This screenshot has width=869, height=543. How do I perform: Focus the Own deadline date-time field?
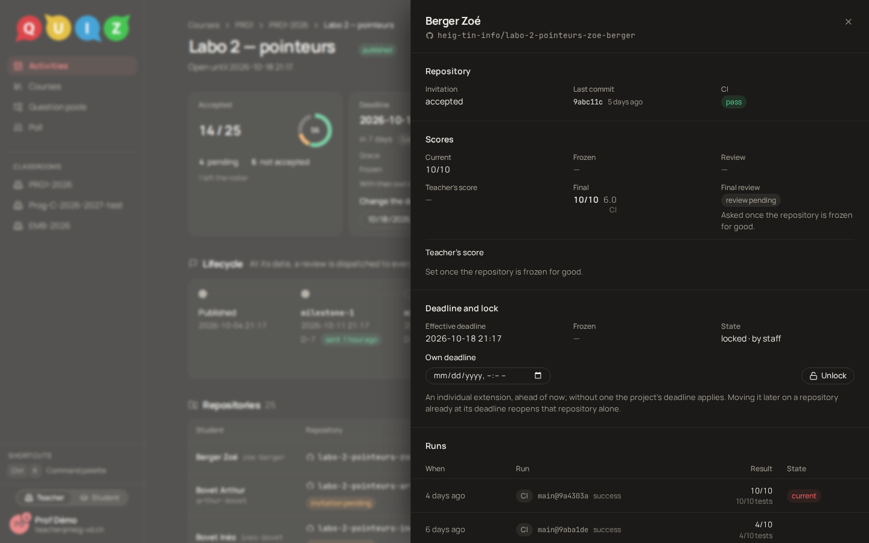[x=488, y=376]
